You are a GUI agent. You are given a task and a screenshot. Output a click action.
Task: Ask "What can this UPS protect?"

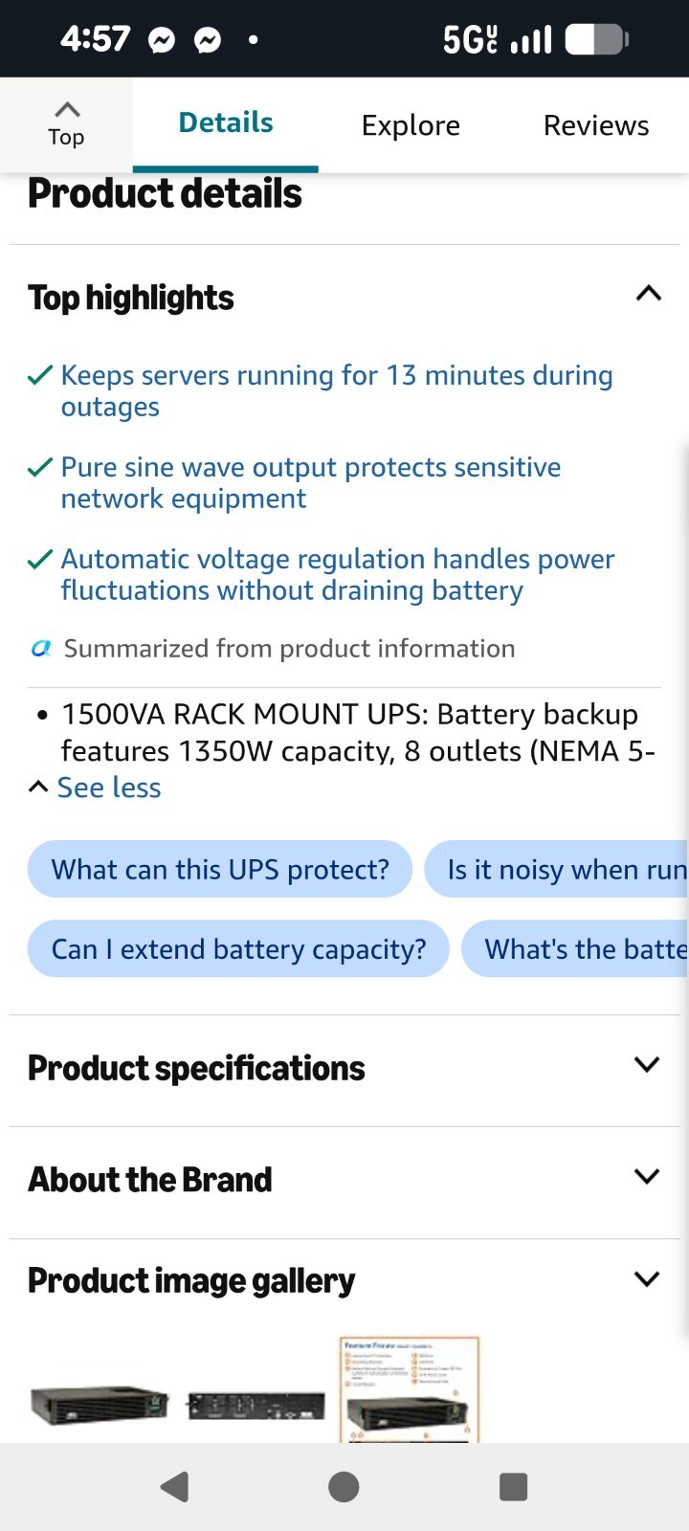(220, 869)
